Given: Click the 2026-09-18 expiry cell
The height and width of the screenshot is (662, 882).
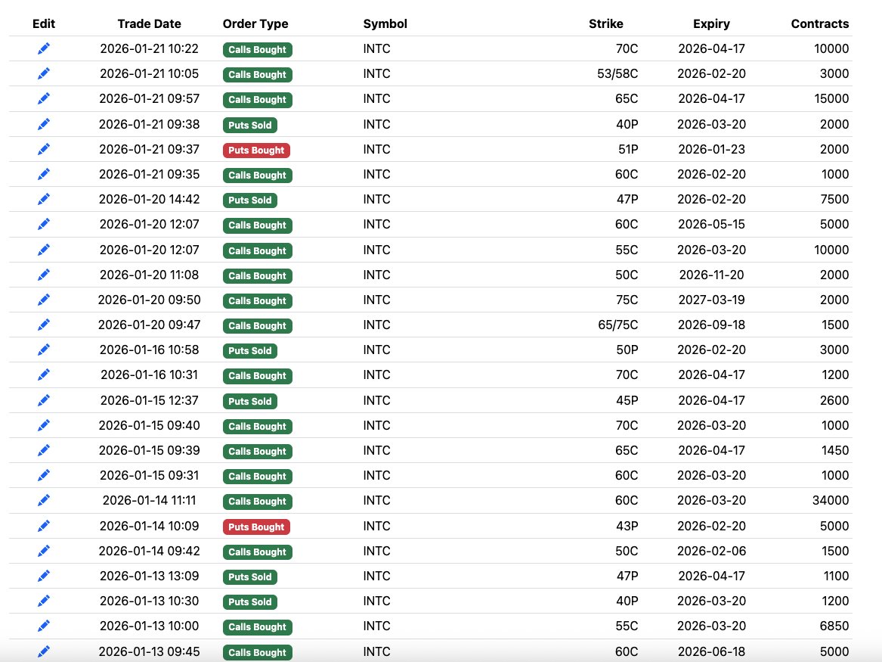Looking at the screenshot, I should point(711,325).
